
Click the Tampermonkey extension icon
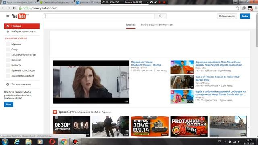[250, 8]
